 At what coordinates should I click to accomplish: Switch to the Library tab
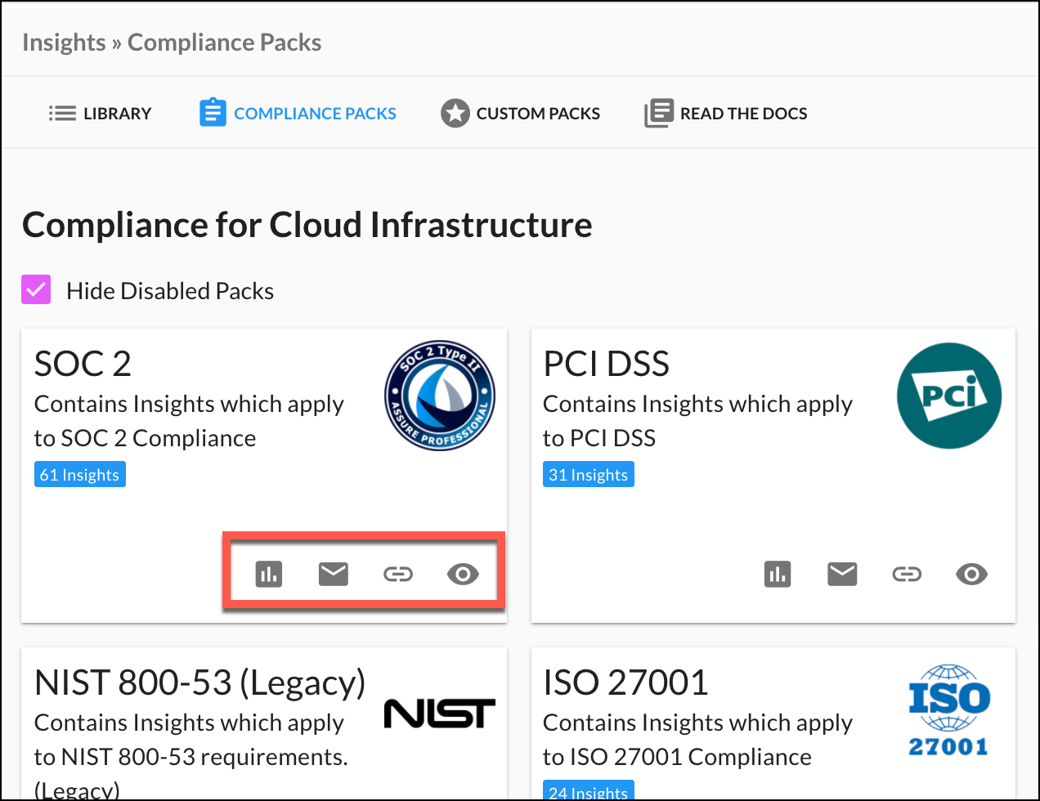tap(100, 114)
